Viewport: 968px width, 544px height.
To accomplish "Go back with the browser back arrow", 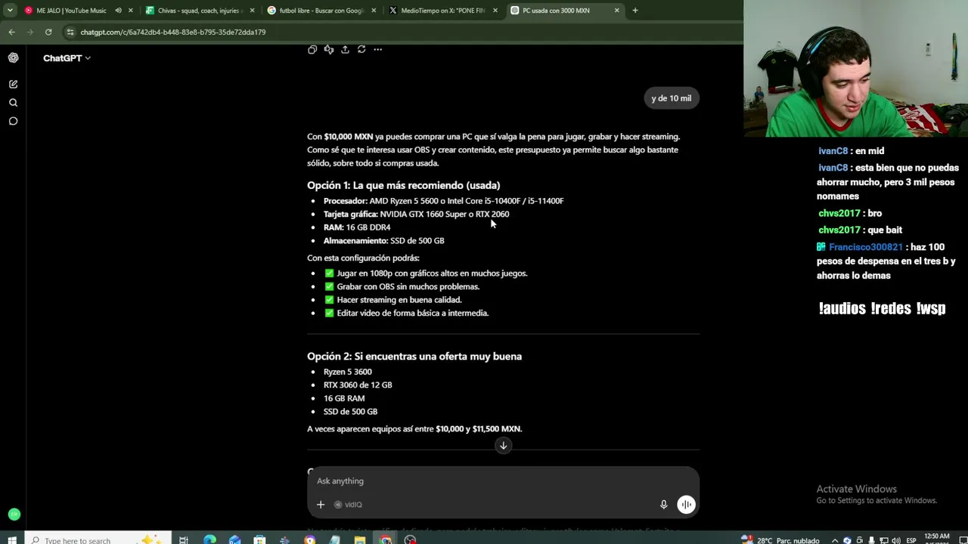I will click(x=11, y=32).
